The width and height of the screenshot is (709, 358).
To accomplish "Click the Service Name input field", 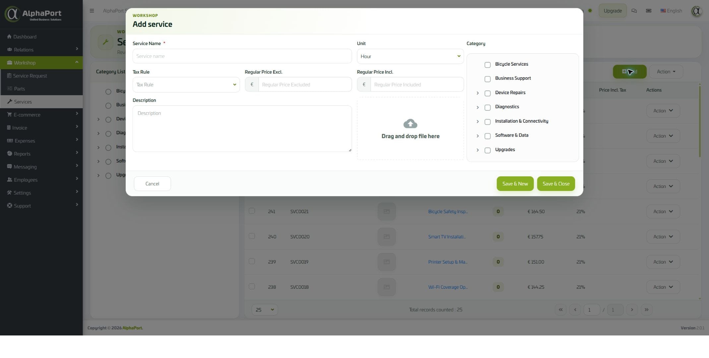I will click(x=242, y=56).
